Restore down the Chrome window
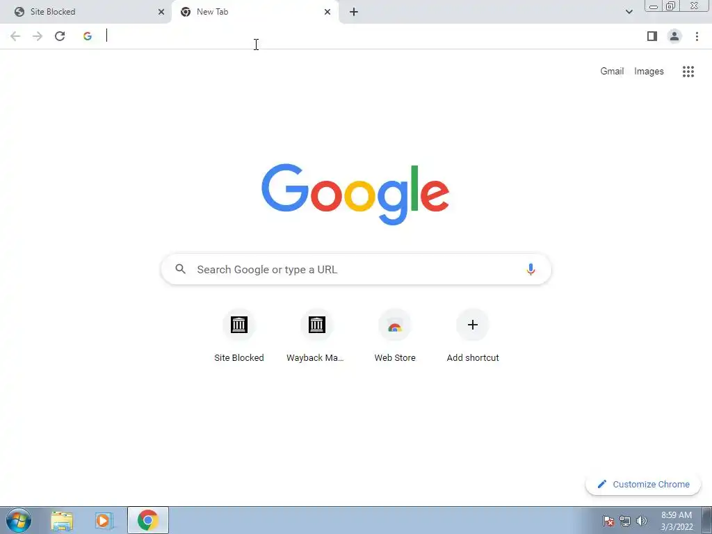 coord(671,6)
